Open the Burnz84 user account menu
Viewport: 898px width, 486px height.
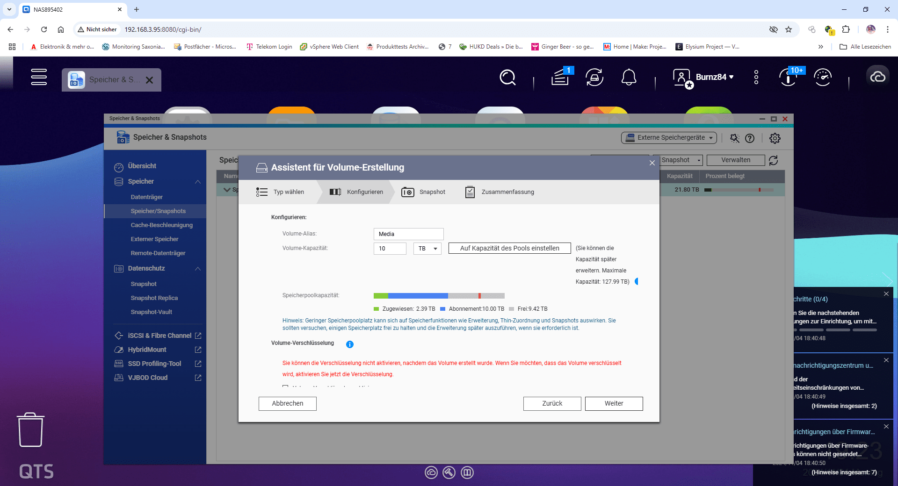[x=703, y=77]
